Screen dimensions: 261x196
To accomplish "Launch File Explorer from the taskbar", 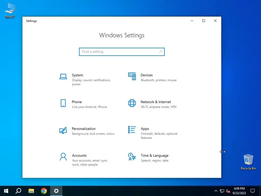I will click(31, 191).
